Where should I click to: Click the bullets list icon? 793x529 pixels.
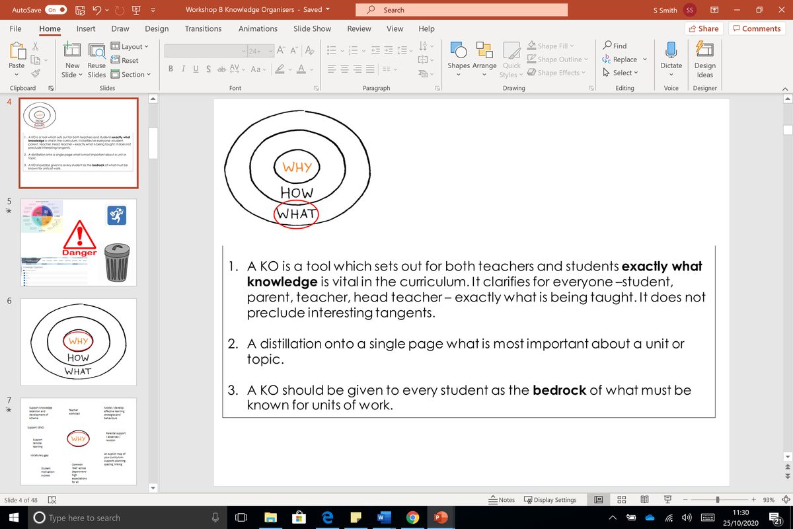(332, 51)
